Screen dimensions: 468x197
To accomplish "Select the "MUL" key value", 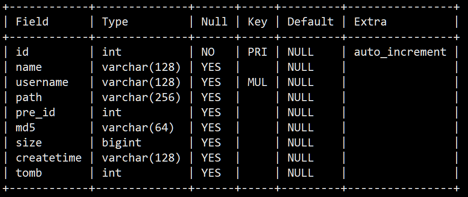I will pos(257,82).
